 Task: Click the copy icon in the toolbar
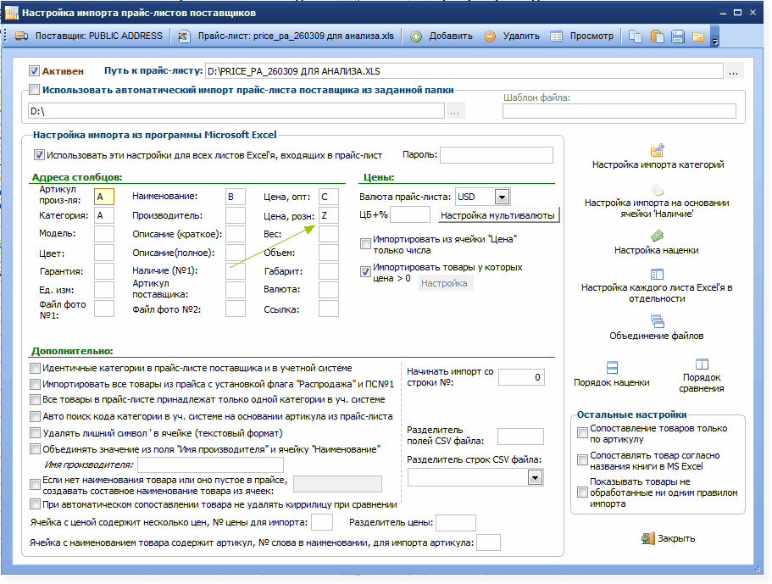tap(636, 36)
